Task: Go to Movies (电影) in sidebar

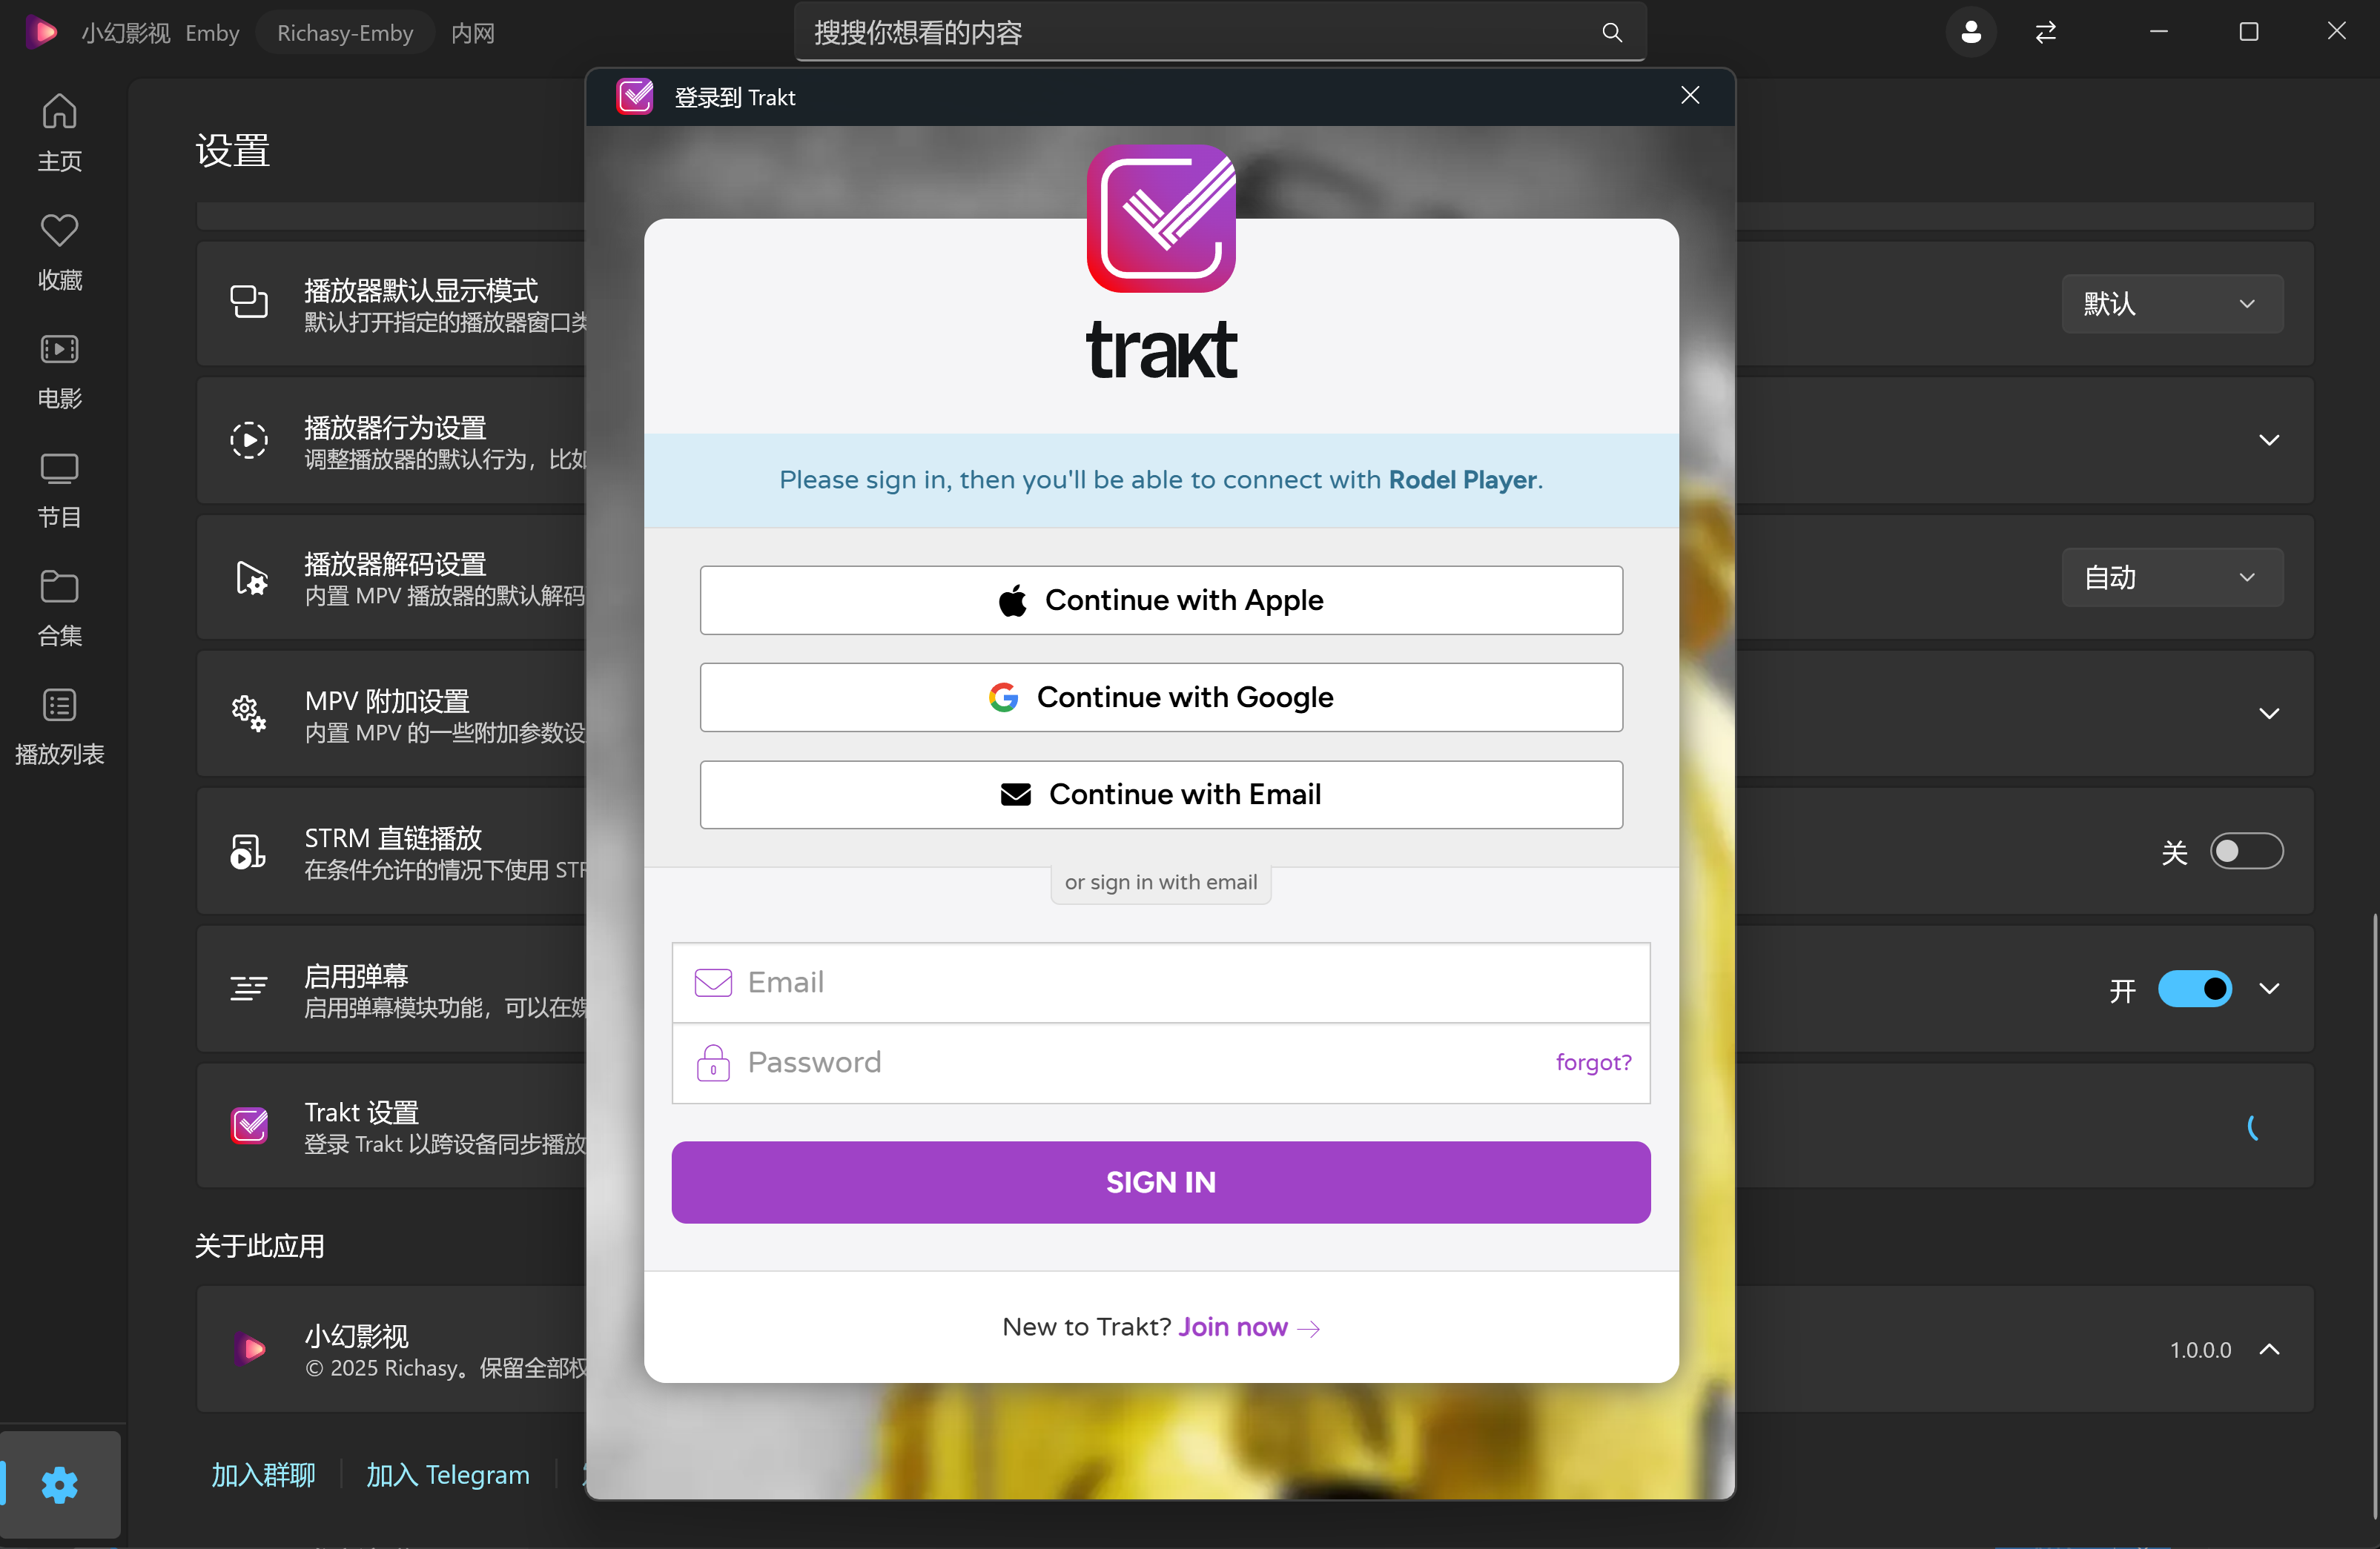Action: click(59, 370)
